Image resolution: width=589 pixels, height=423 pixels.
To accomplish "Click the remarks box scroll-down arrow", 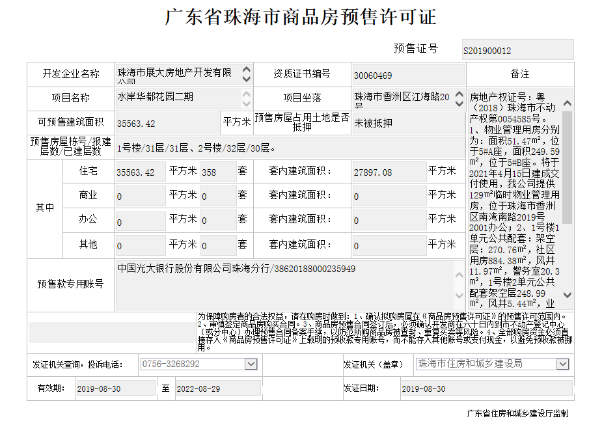I will [x=567, y=295].
